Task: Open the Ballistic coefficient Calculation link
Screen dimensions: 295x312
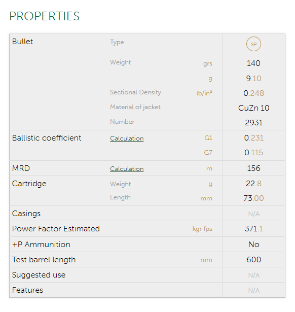Action: coord(127,138)
